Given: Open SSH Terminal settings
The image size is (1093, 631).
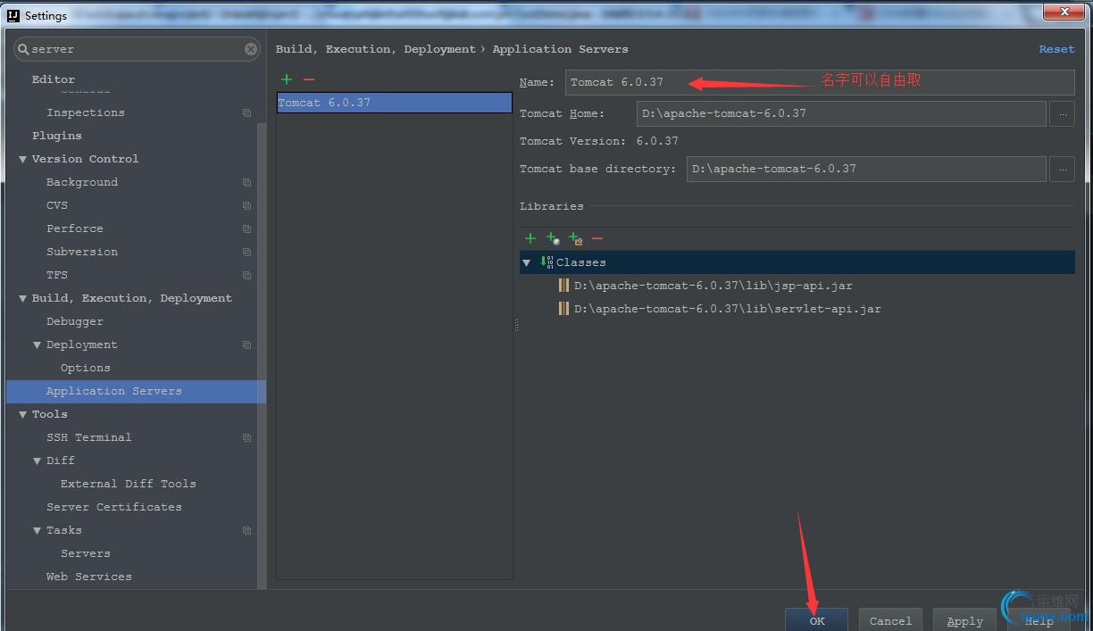Looking at the screenshot, I should coord(89,437).
